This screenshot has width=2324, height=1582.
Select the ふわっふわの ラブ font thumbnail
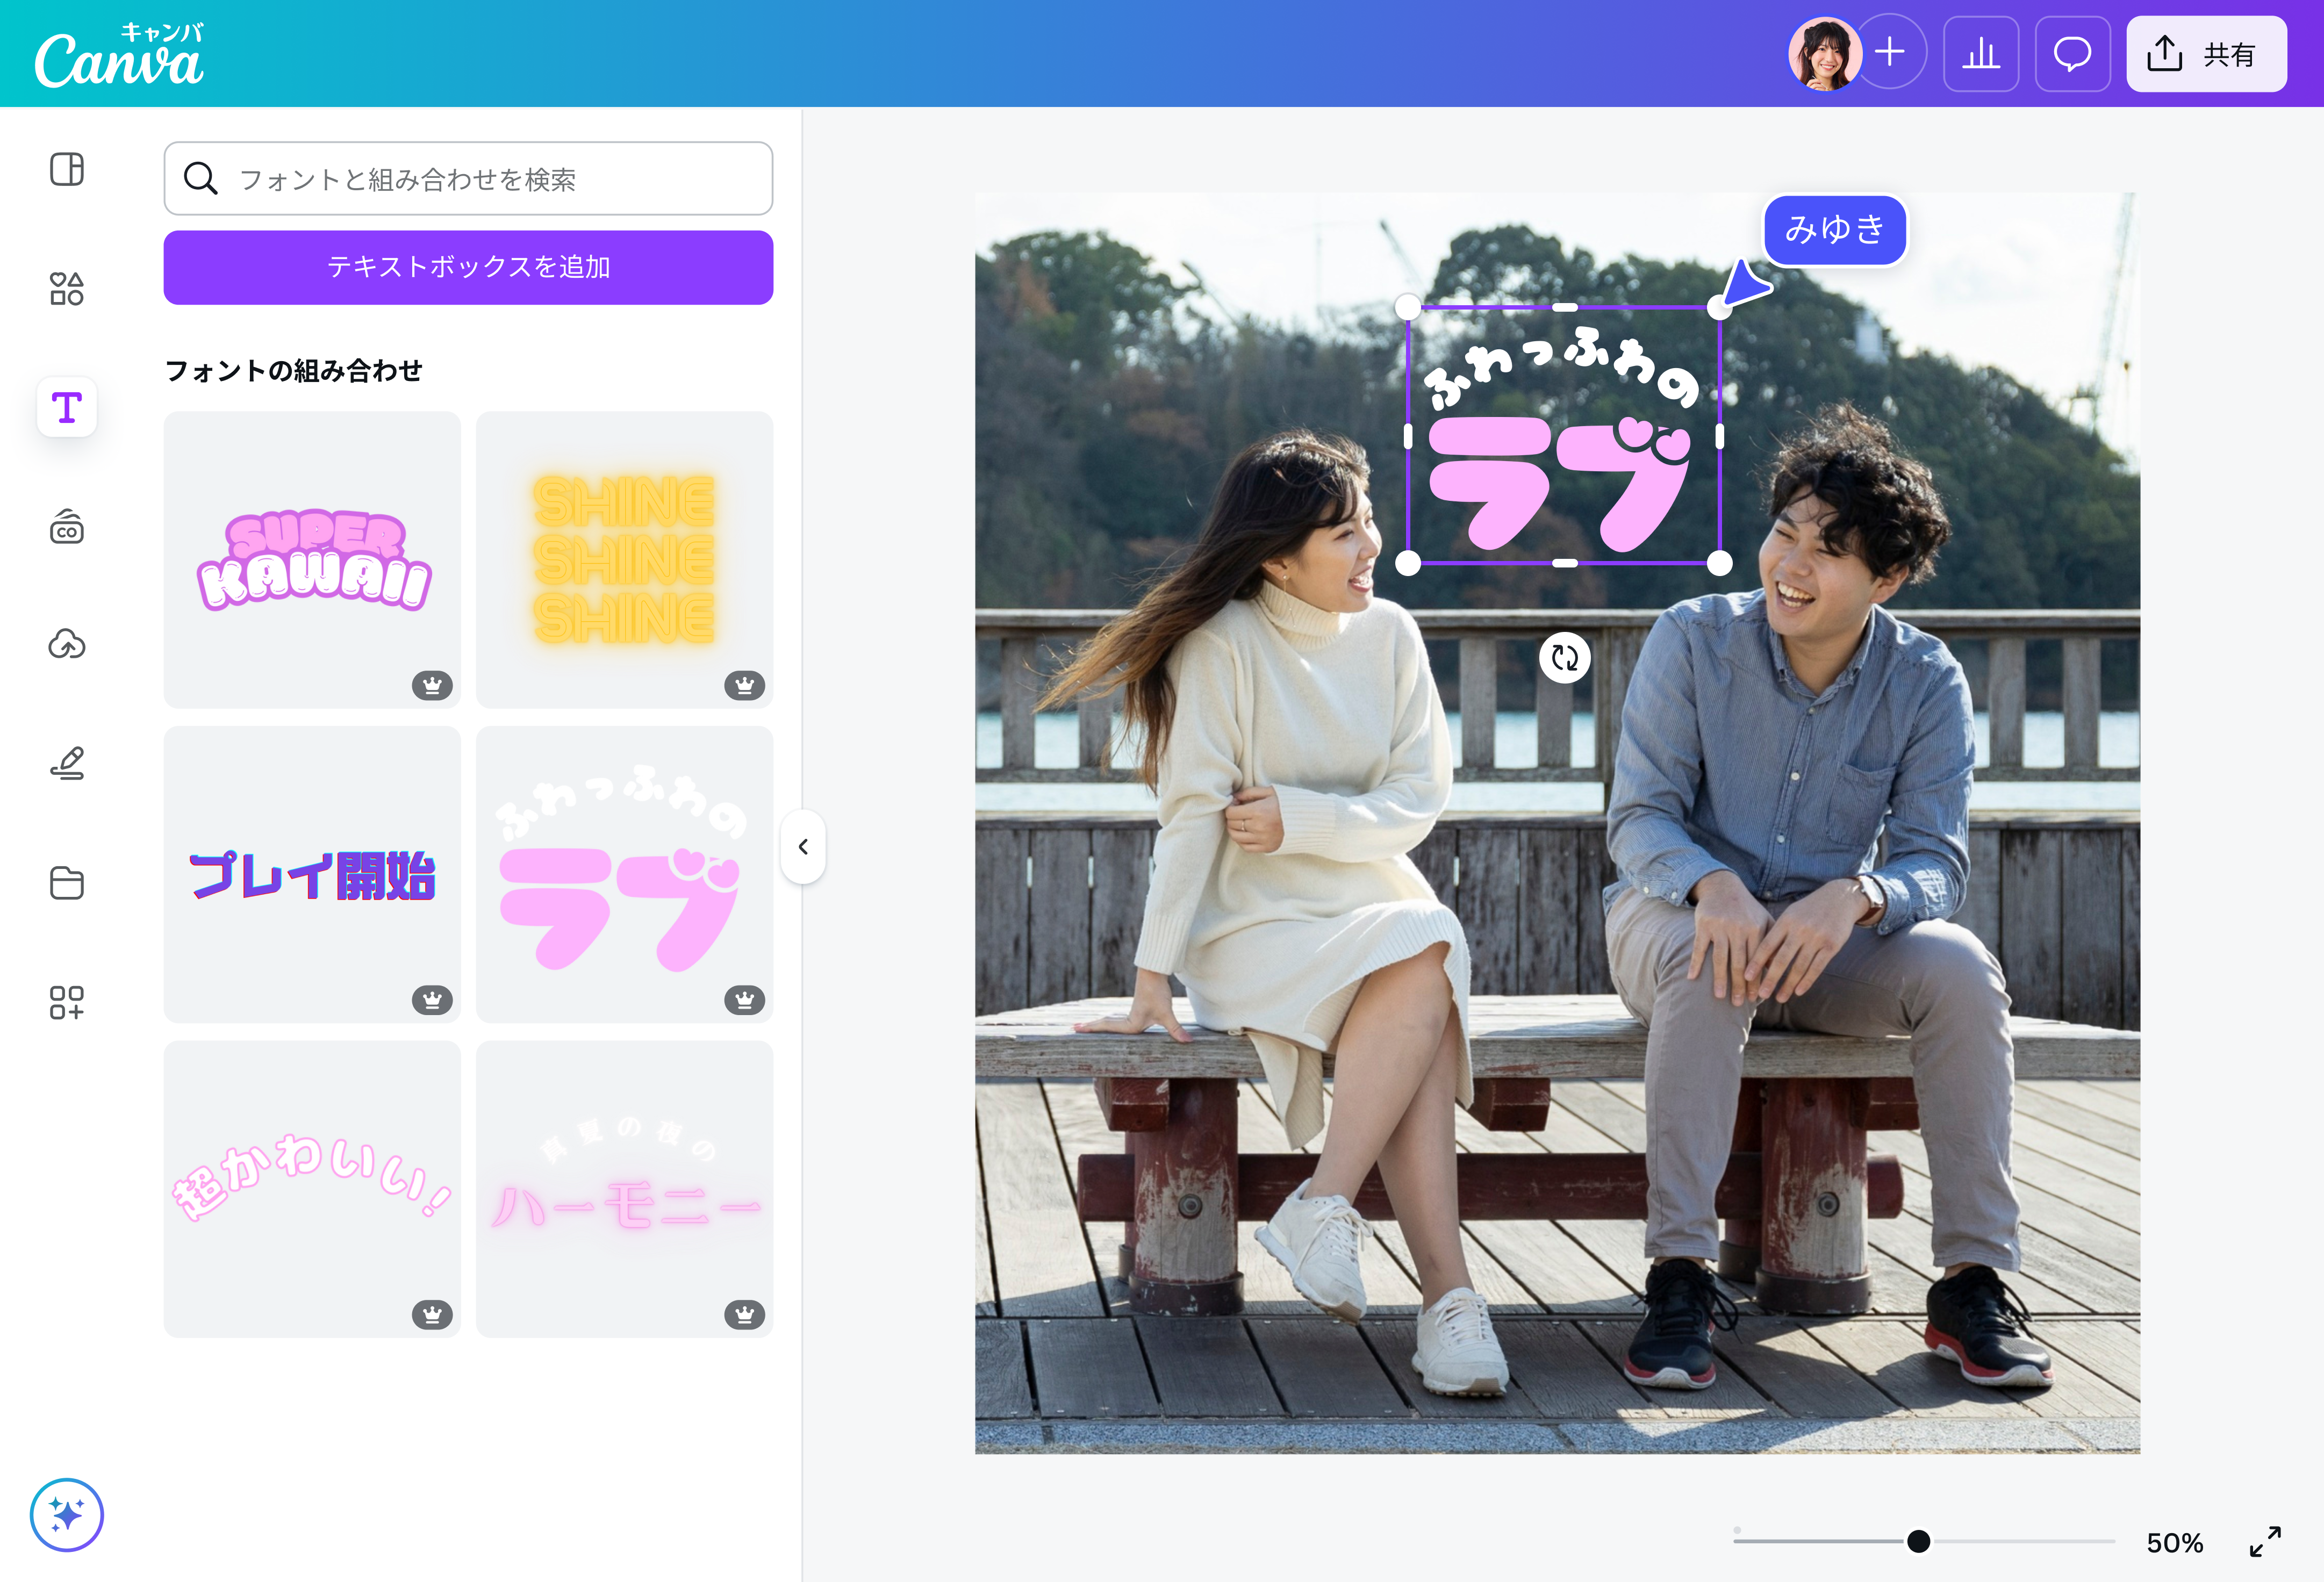[625, 875]
